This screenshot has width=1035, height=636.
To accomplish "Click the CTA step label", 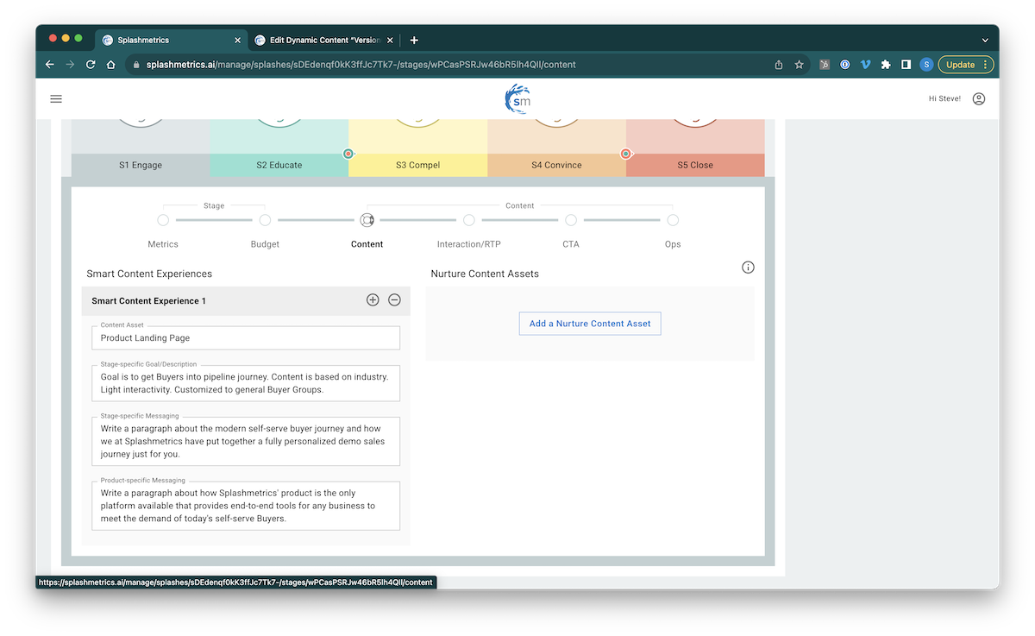I will coord(571,244).
